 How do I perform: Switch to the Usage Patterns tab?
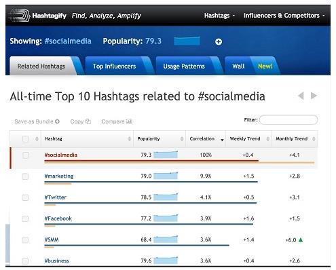click(x=184, y=66)
